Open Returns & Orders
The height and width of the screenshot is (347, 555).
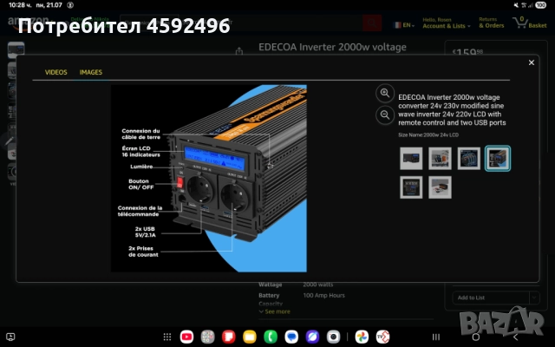(x=492, y=23)
